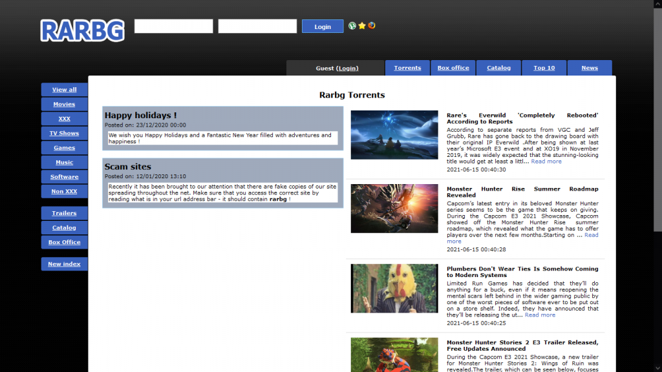Open the Torrents tab
The image size is (662, 372).
pyautogui.click(x=407, y=68)
